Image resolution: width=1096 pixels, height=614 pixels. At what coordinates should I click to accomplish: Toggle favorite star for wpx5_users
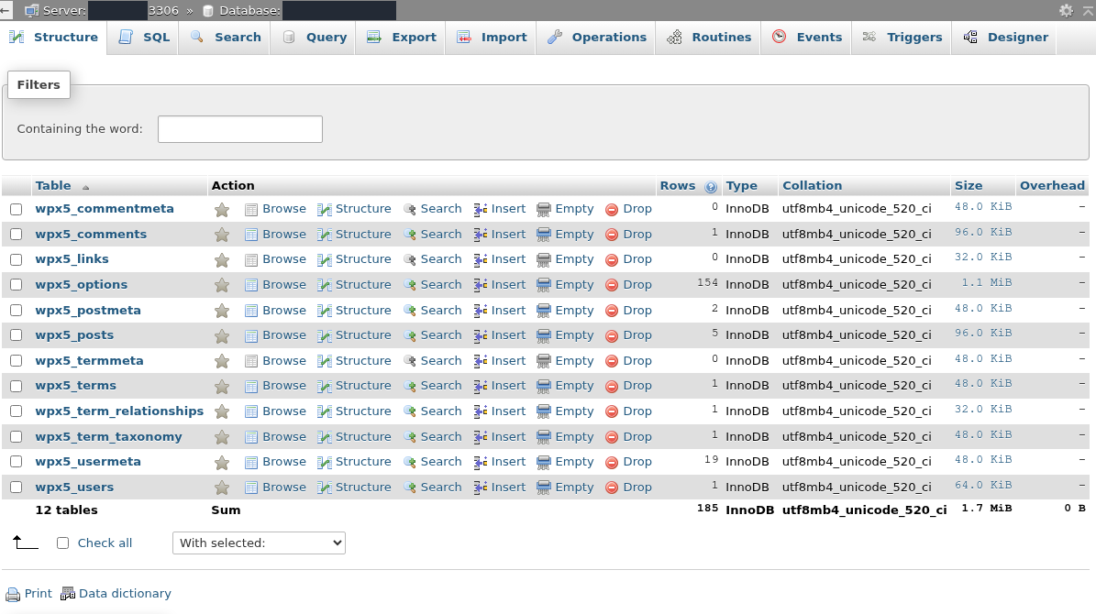click(x=222, y=488)
